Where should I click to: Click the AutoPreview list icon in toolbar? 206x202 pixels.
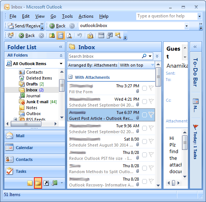coord(101,36)
